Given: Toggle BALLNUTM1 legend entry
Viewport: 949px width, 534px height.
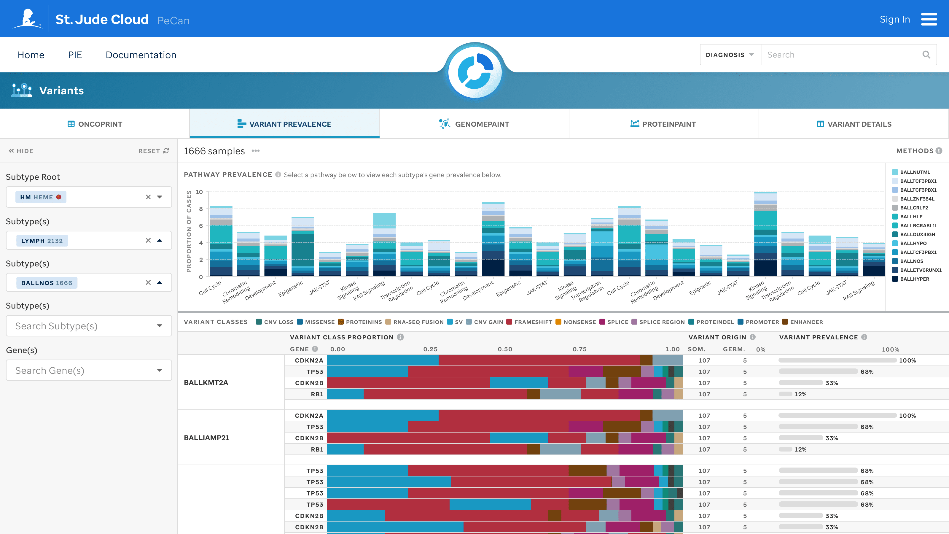Looking at the screenshot, I should click(915, 172).
